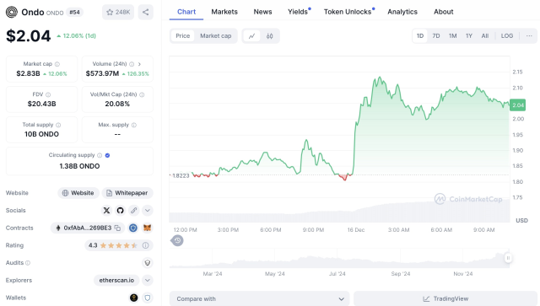Click the $20.43B FDV value

pyautogui.click(x=41, y=104)
